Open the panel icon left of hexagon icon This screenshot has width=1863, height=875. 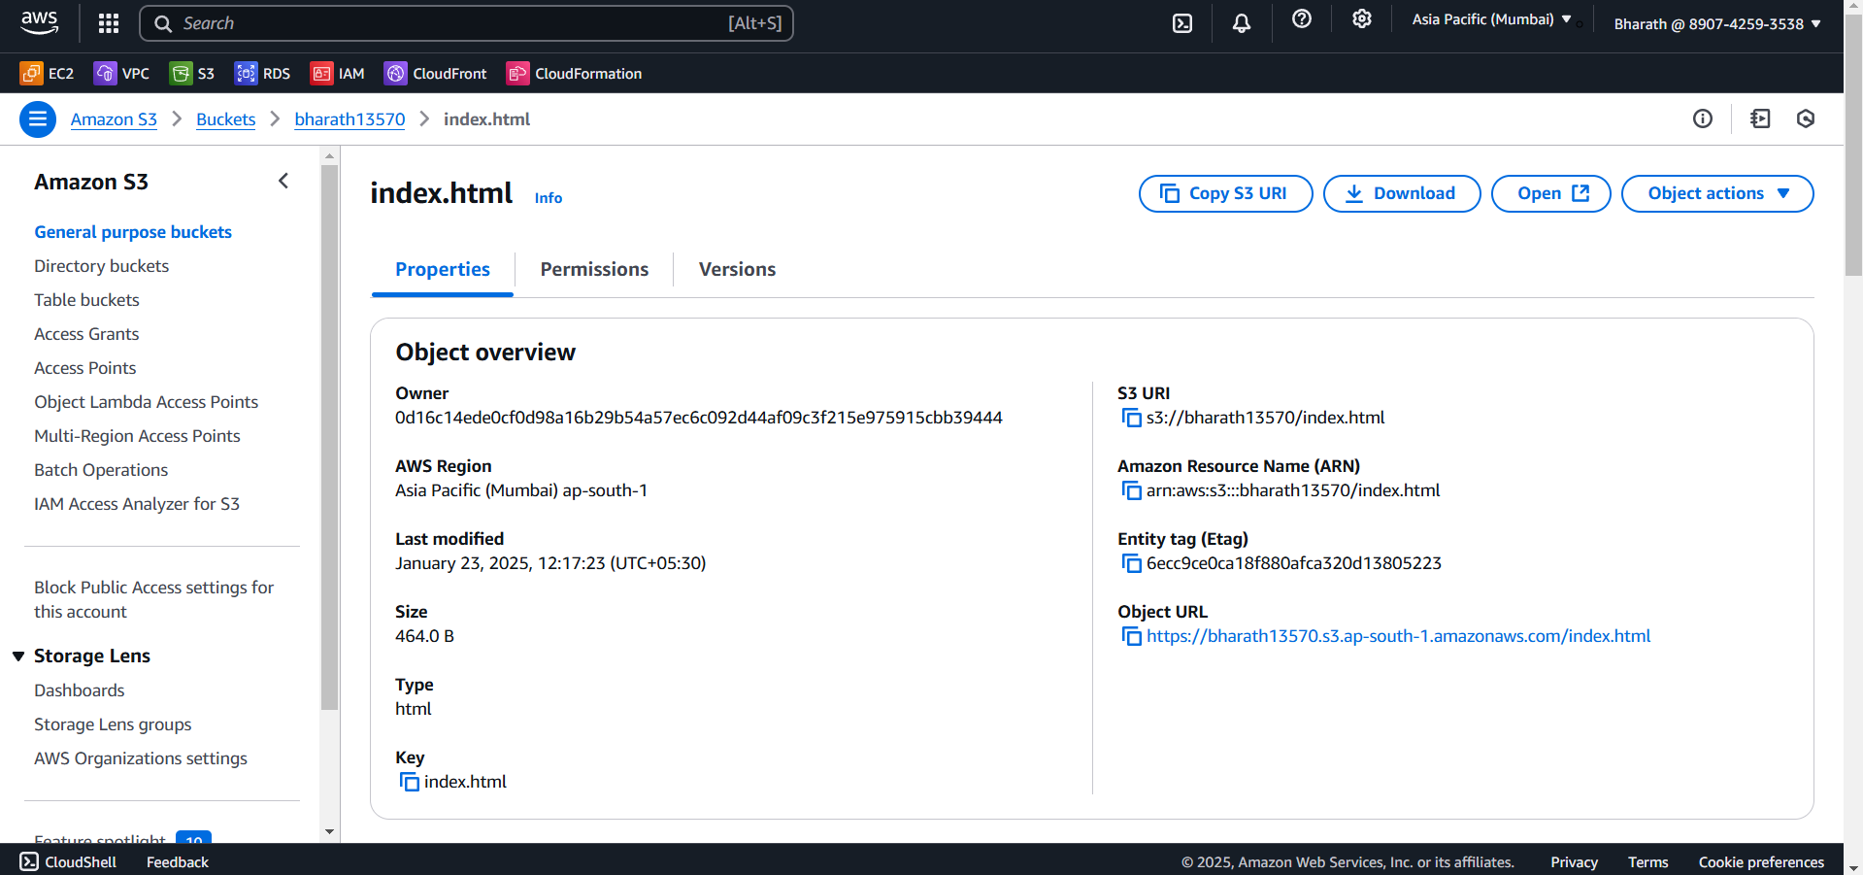(x=1760, y=118)
